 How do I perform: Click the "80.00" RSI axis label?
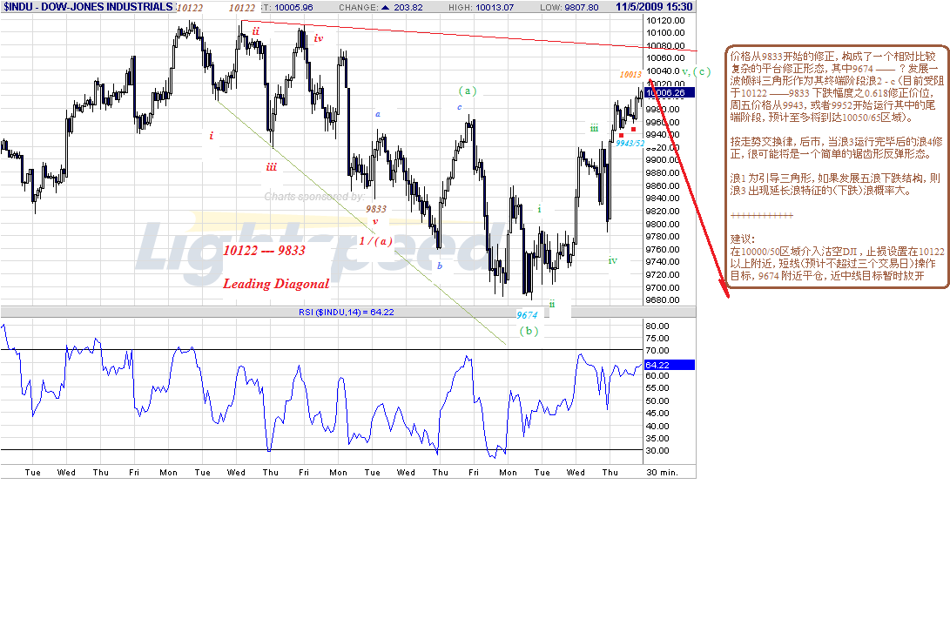click(x=657, y=326)
